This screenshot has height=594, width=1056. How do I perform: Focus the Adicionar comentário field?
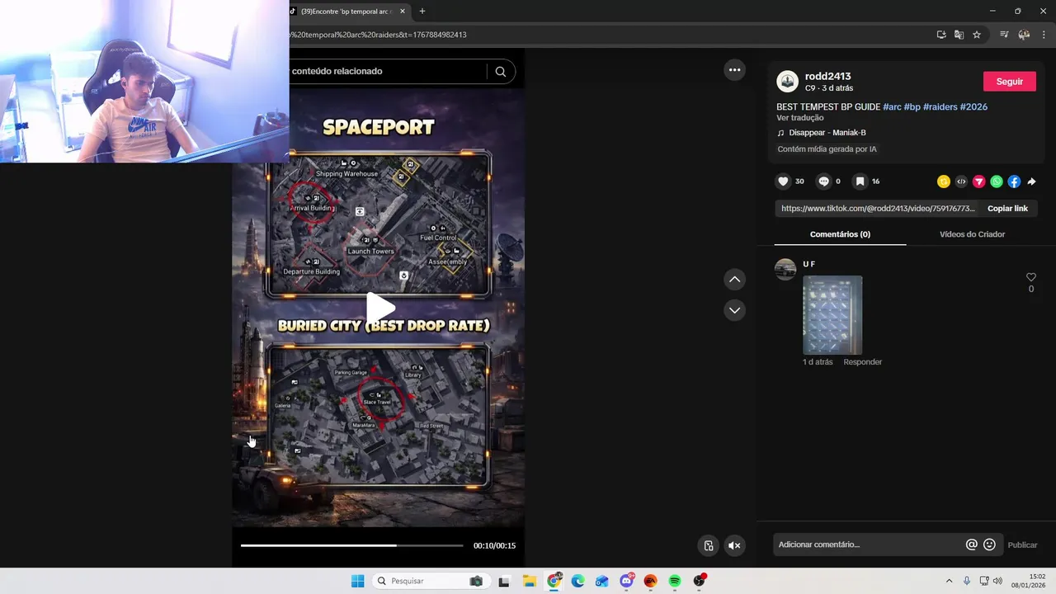click(868, 544)
